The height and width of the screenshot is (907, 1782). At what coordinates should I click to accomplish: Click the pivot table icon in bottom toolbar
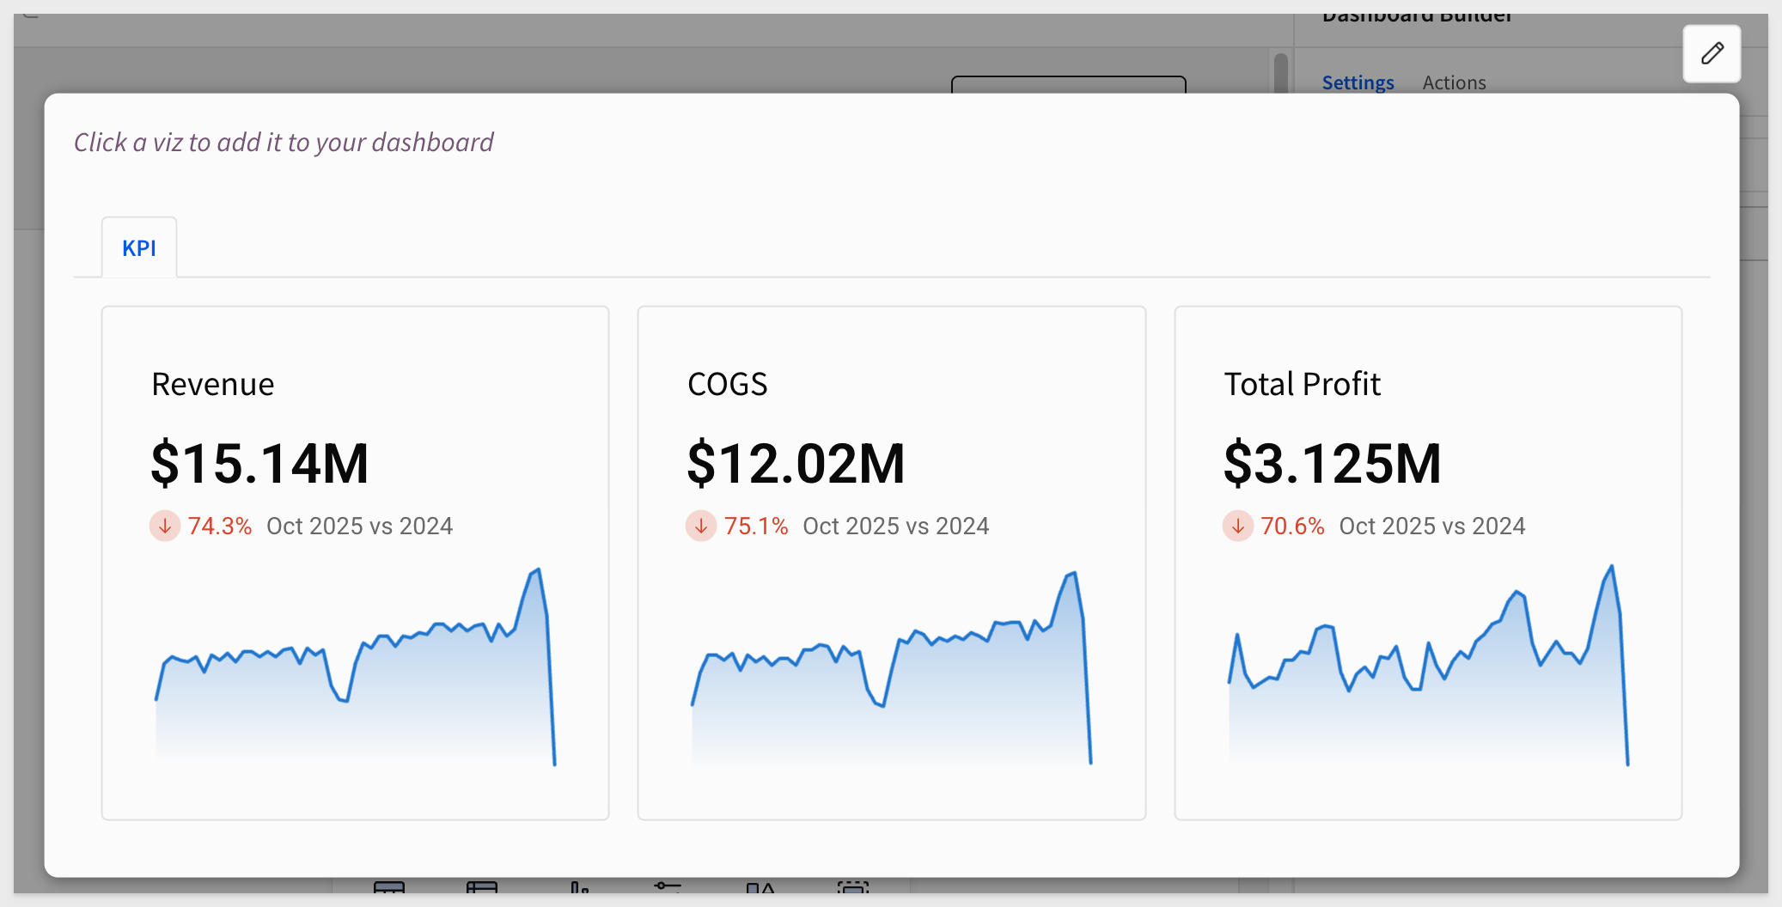click(482, 886)
